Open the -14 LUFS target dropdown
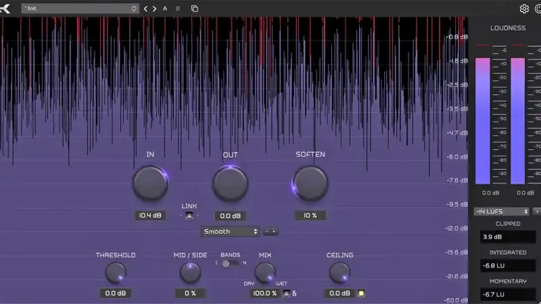Screen dimensions: 541x304 click(x=501, y=211)
